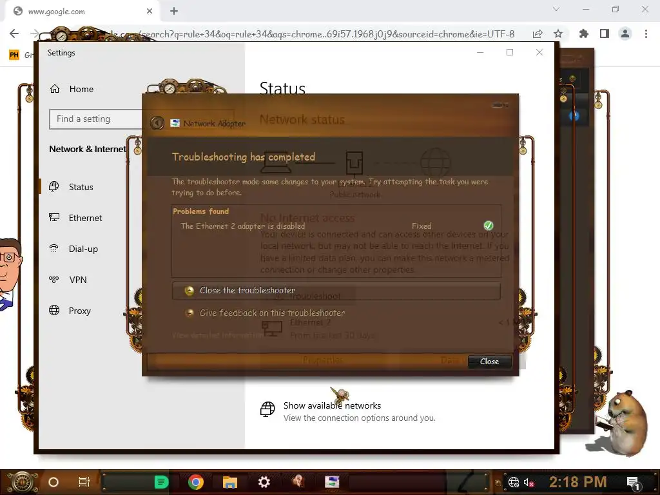Click the Status globe icon in sidebar
The image size is (660, 495).
[54, 186]
